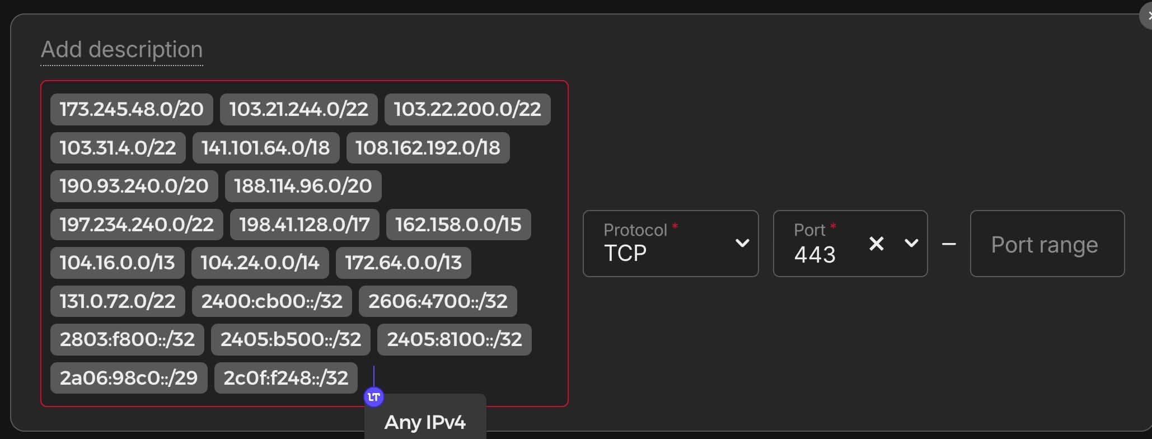
Task: Click the 103.21.244.0/22 address chip
Action: (x=298, y=109)
